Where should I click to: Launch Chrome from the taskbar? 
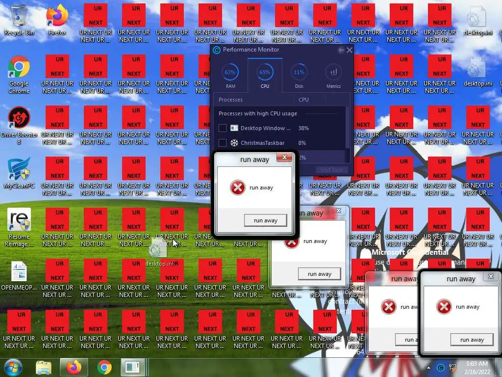click(x=104, y=367)
